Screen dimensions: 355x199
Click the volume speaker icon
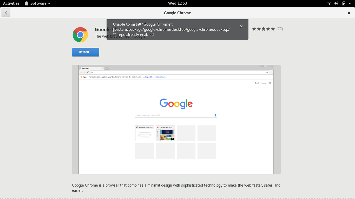(336, 3)
